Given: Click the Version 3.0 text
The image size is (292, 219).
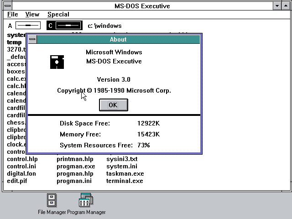Looking at the screenshot, I should (114, 79).
